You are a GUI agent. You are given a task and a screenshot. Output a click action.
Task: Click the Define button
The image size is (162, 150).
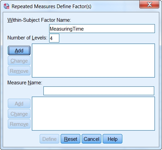[49, 139]
